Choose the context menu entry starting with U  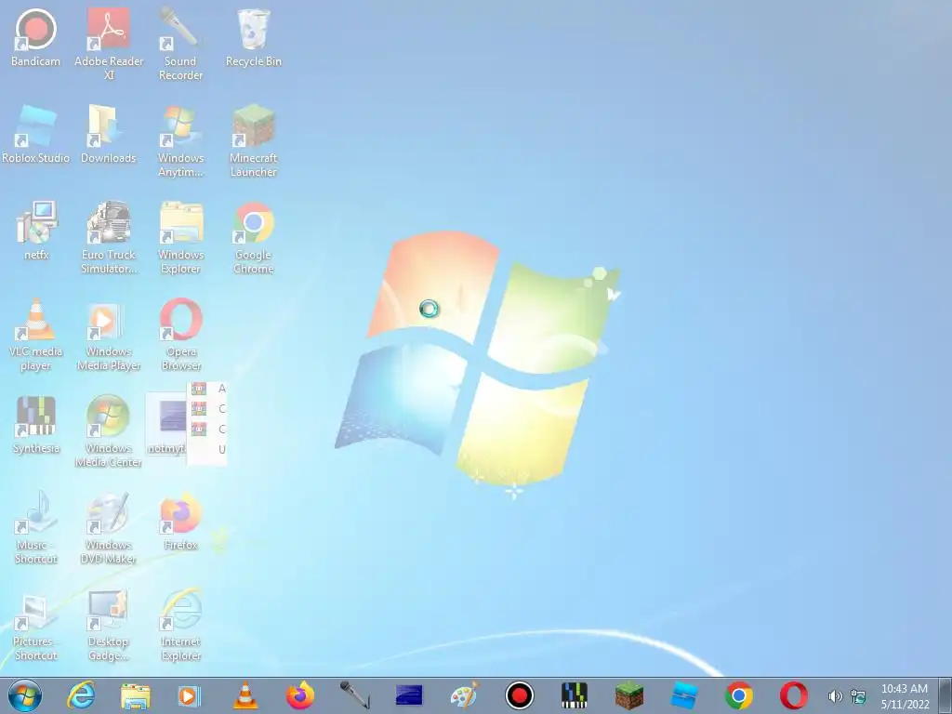[207, 450]
